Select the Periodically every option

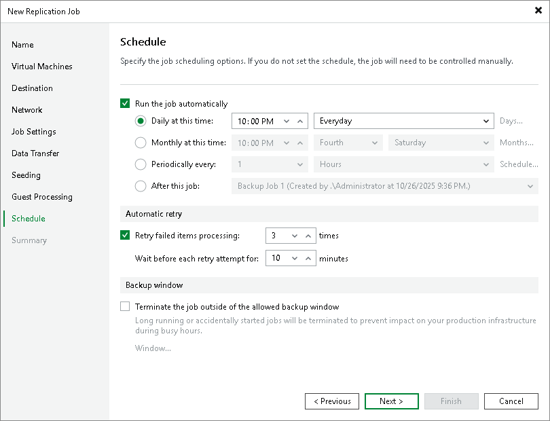141,164
